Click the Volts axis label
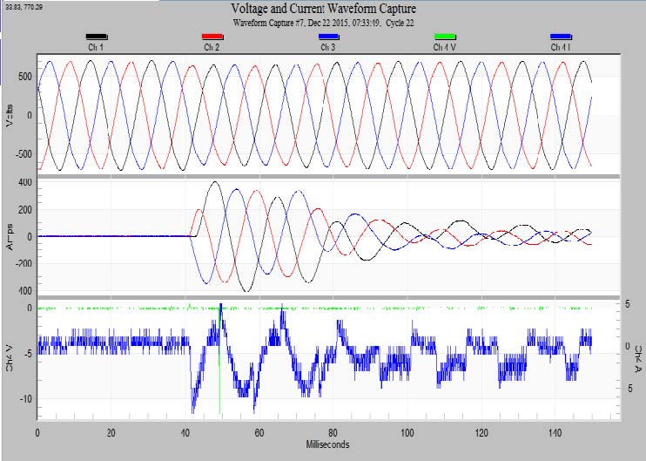Screen dimensions: 646x461 (10, 117)
